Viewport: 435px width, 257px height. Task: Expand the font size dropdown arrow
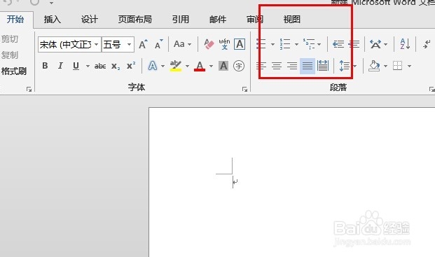coord(130,44)
